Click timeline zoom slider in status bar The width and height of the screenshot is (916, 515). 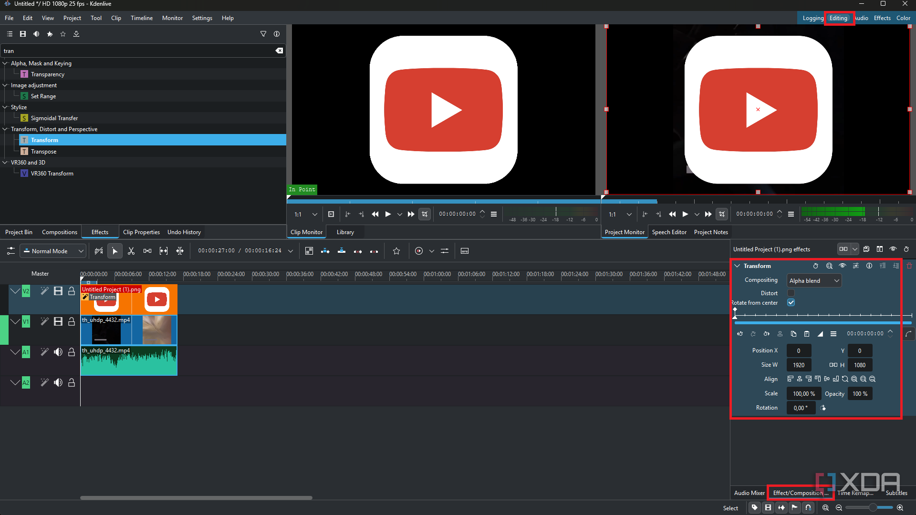point(869,508)
